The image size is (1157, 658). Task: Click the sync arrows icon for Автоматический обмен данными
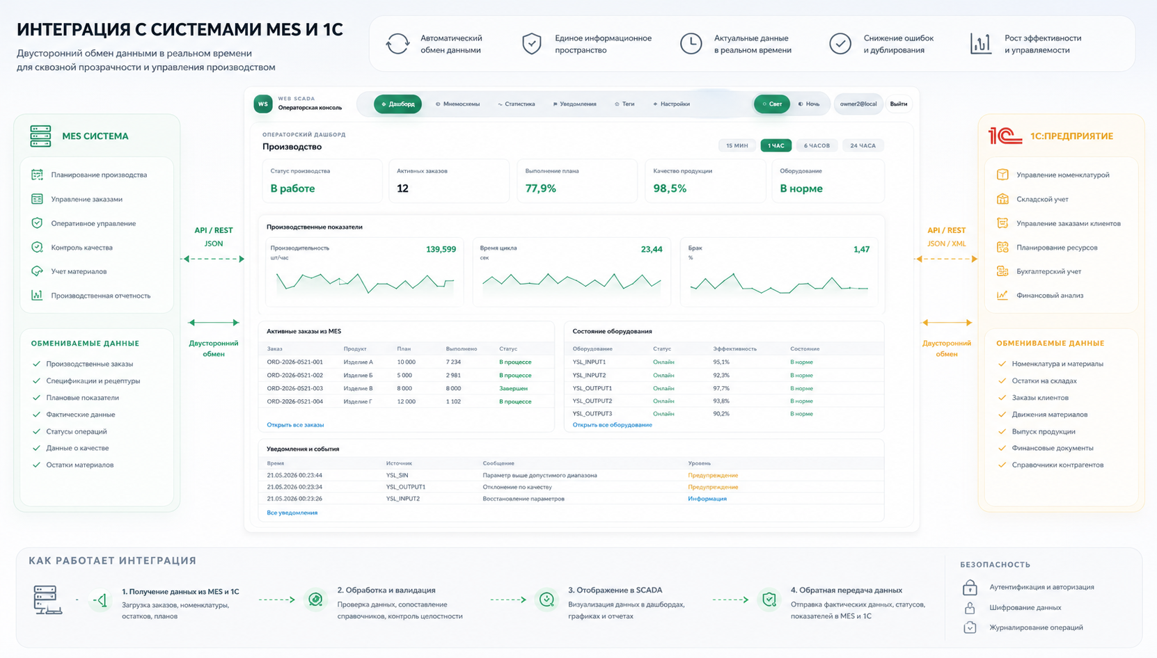point(398,44)
